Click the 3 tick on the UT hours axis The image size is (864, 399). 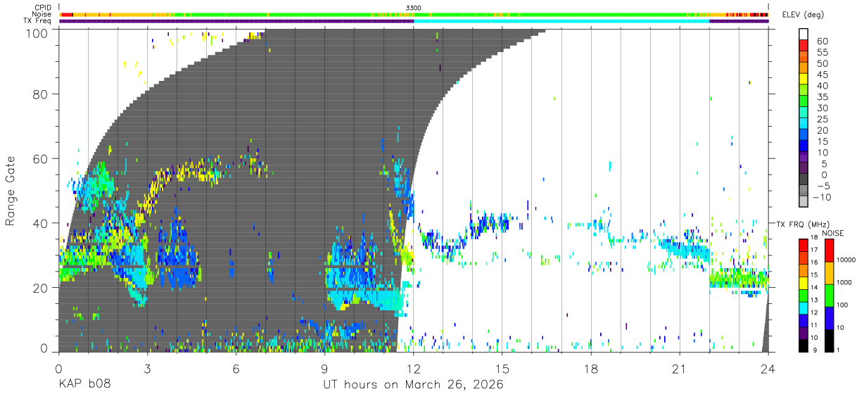tap(147, 369)
